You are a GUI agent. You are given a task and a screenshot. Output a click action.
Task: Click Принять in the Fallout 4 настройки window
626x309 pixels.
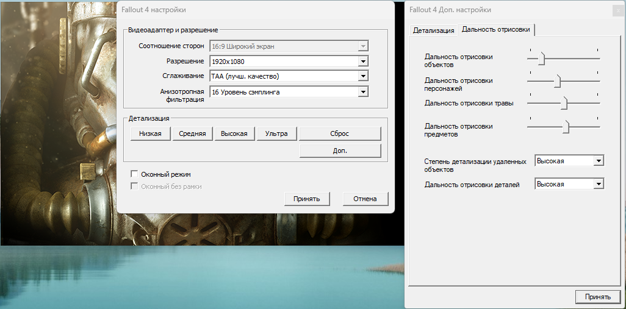[307, 199]
